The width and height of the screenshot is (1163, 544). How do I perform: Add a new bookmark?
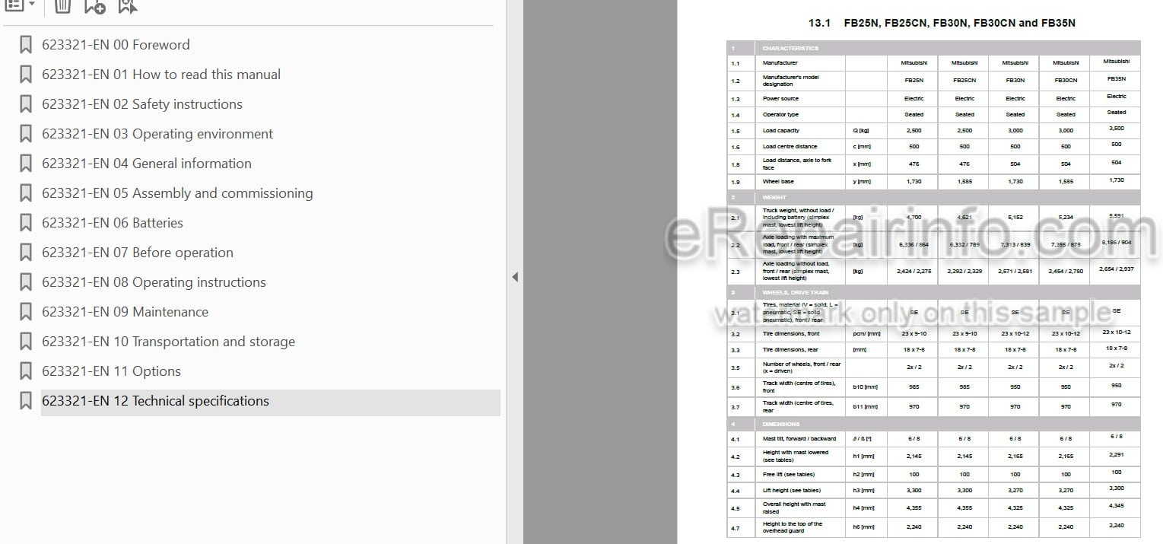[94, 6]
